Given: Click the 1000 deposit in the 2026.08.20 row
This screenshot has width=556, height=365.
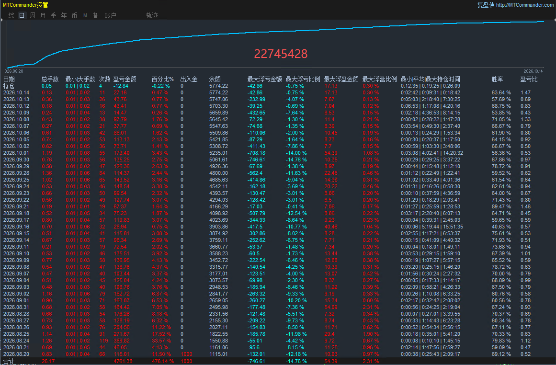Looking at the screenshot, I should [x=186, y=354].
